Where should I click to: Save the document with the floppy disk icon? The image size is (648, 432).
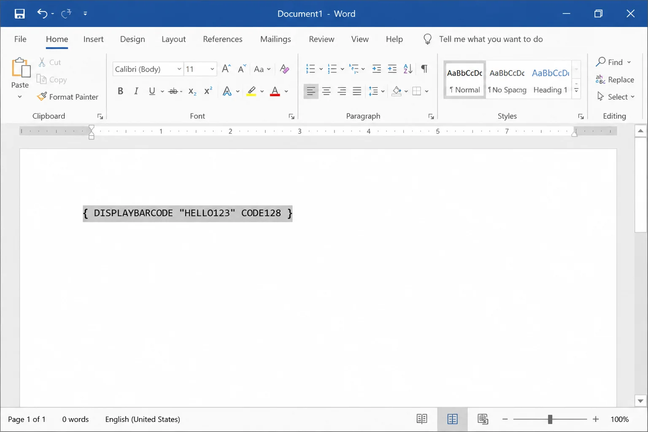pyautogui.click(x=19, y=13)
